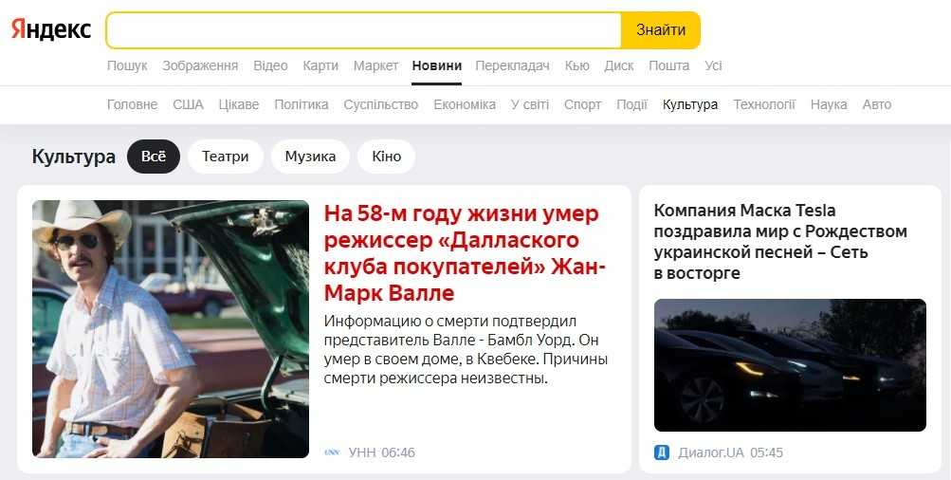Open the Головне news section
This screenshot has height=480, width=951.
coord(132,104)
